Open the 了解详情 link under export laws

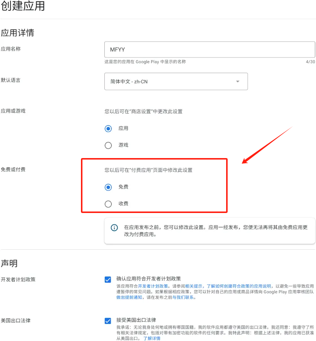click(152, 338)
